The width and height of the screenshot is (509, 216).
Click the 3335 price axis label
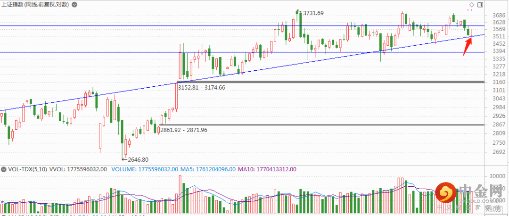(x=498, y=59)
